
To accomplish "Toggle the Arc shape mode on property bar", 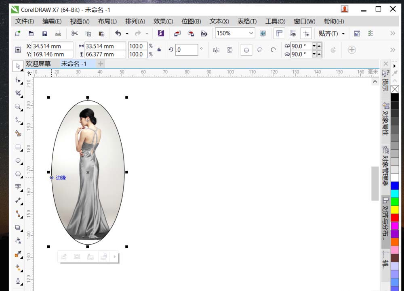I will [273, 49].
